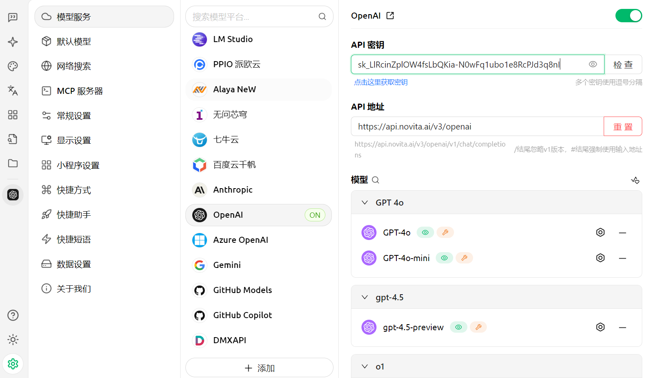
Task: Remove the gpt-4.5-preview model
Action: pyautogui.click(x=623, y=327)
